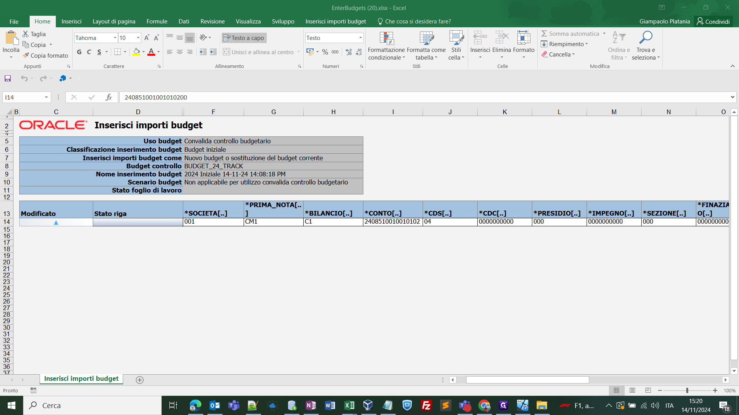Undo the last action
This screenshot has width=739, height=415.
[24, 78]
